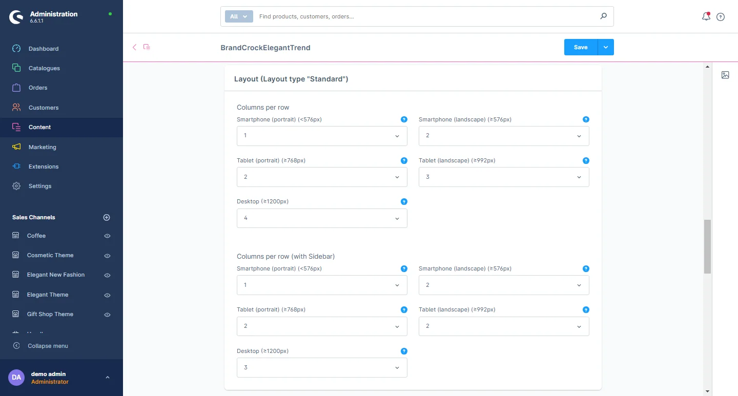Open the Catalogues menu
Viewport: 738px width, 396px height.
pos(44,68)
